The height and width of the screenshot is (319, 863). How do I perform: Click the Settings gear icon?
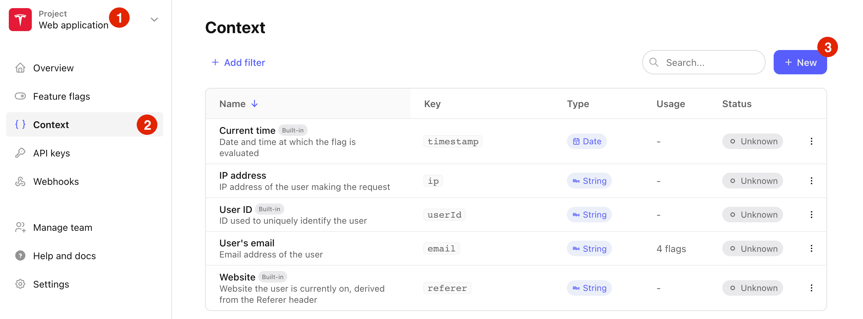(20, 284)
